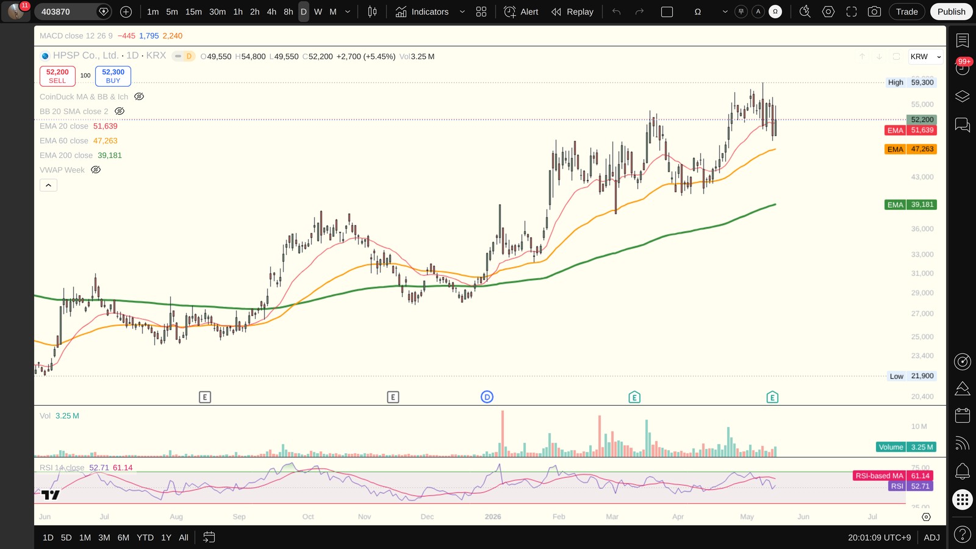This screenshot has height=549, width=976.
Task: Open the time zone 20:01:09 UTC+9
Action: pos(879,537)
